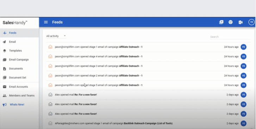Open the VS profile avatar in the header
256x129 pixels.
[x=251, y=22]
